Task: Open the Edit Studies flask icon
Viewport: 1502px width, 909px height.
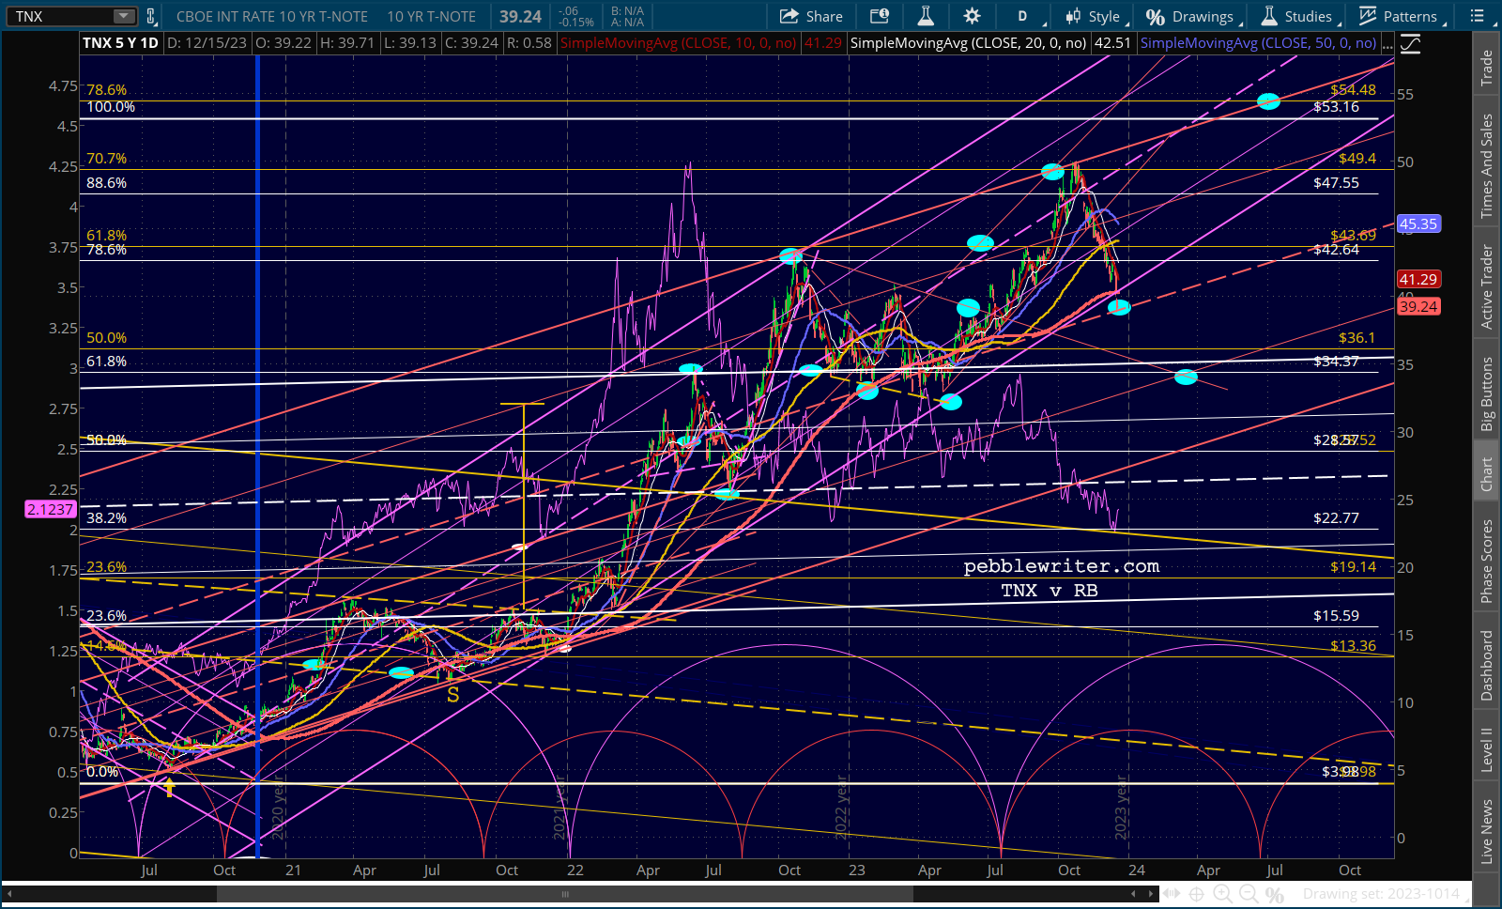Action: click(x=926, y=16)
